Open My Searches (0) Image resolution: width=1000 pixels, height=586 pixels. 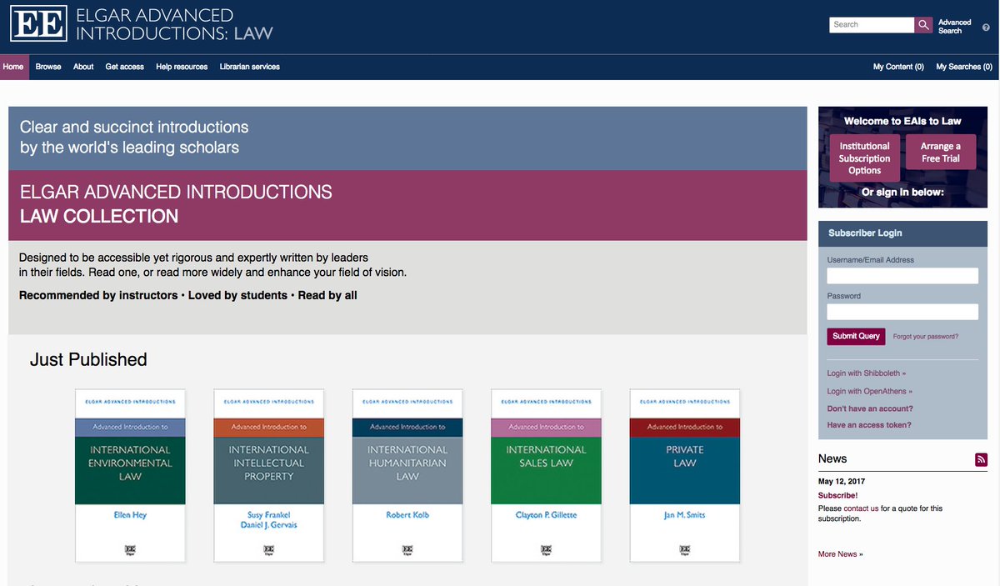(x=964, y=67)
